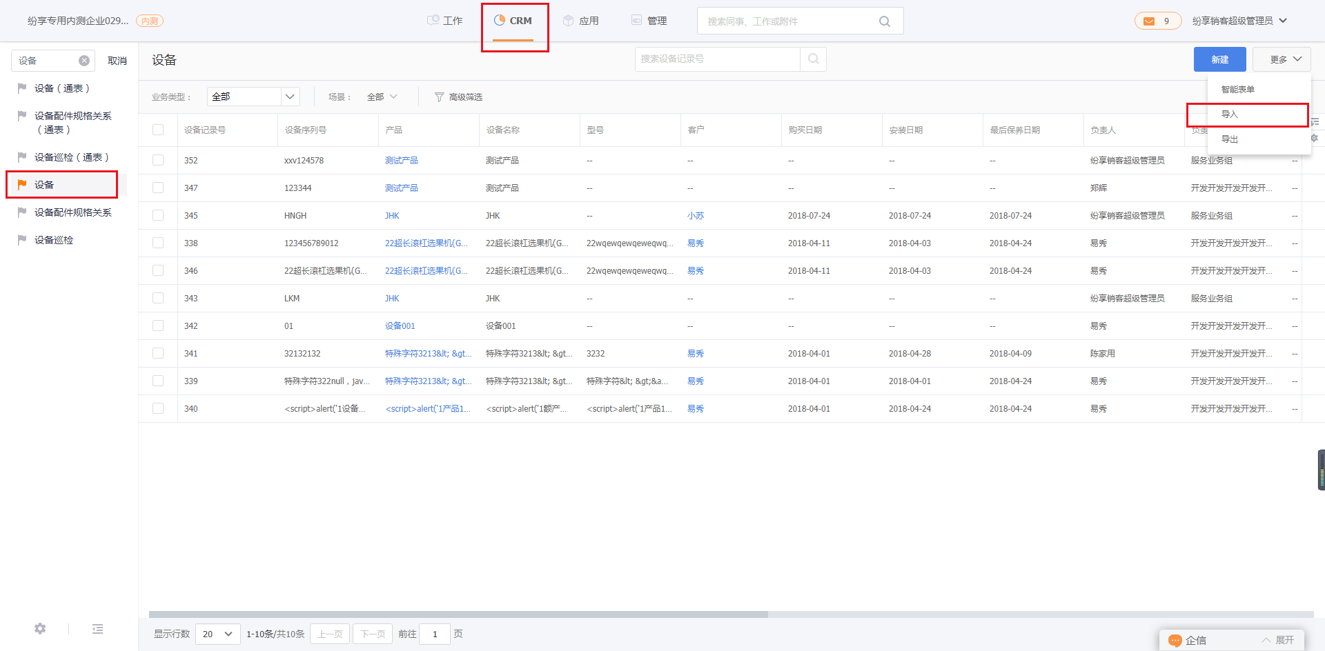Open 高级筛选 advanced filter
The height and width of the screenshot is (651, 1325).
point(458,97)
